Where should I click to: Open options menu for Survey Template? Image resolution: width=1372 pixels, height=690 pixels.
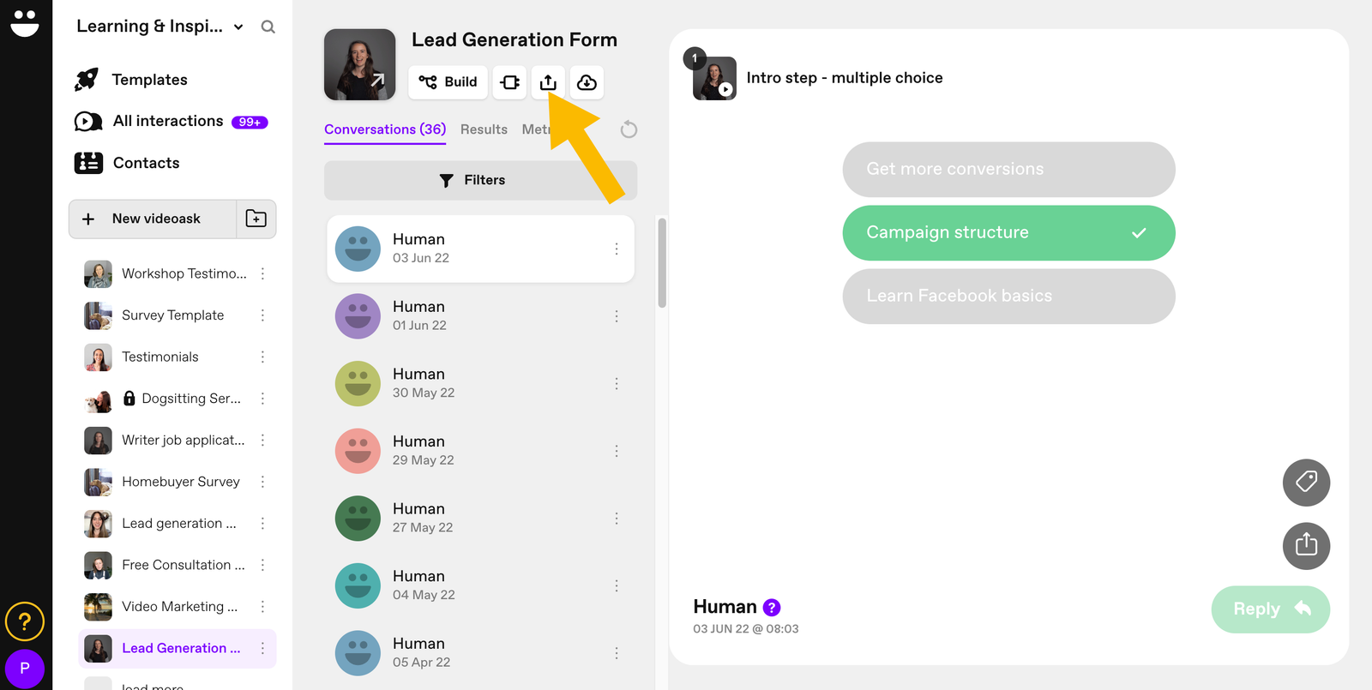pyautogui.click(x=263, y=315)
